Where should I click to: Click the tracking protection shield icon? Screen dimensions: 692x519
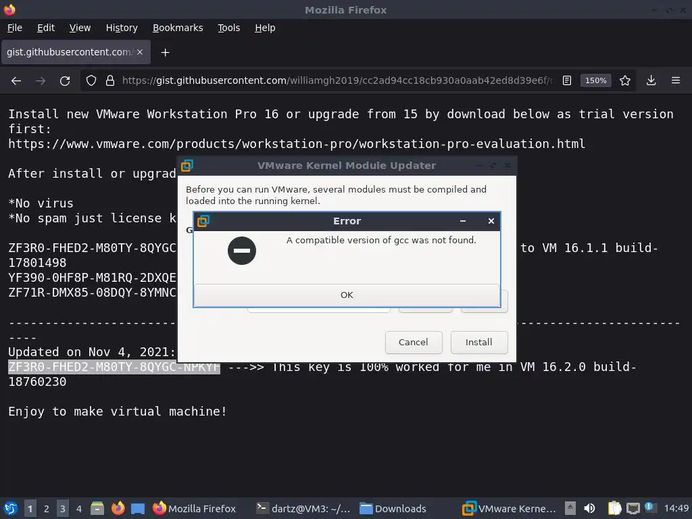pyautogui.click(x=91, y=81)
